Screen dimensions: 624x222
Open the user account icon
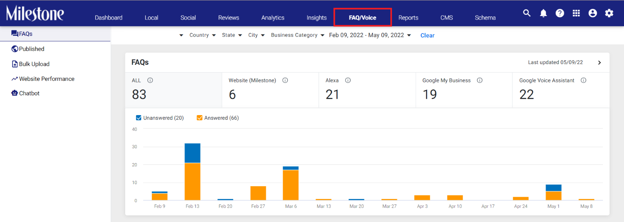click(592, 13)
